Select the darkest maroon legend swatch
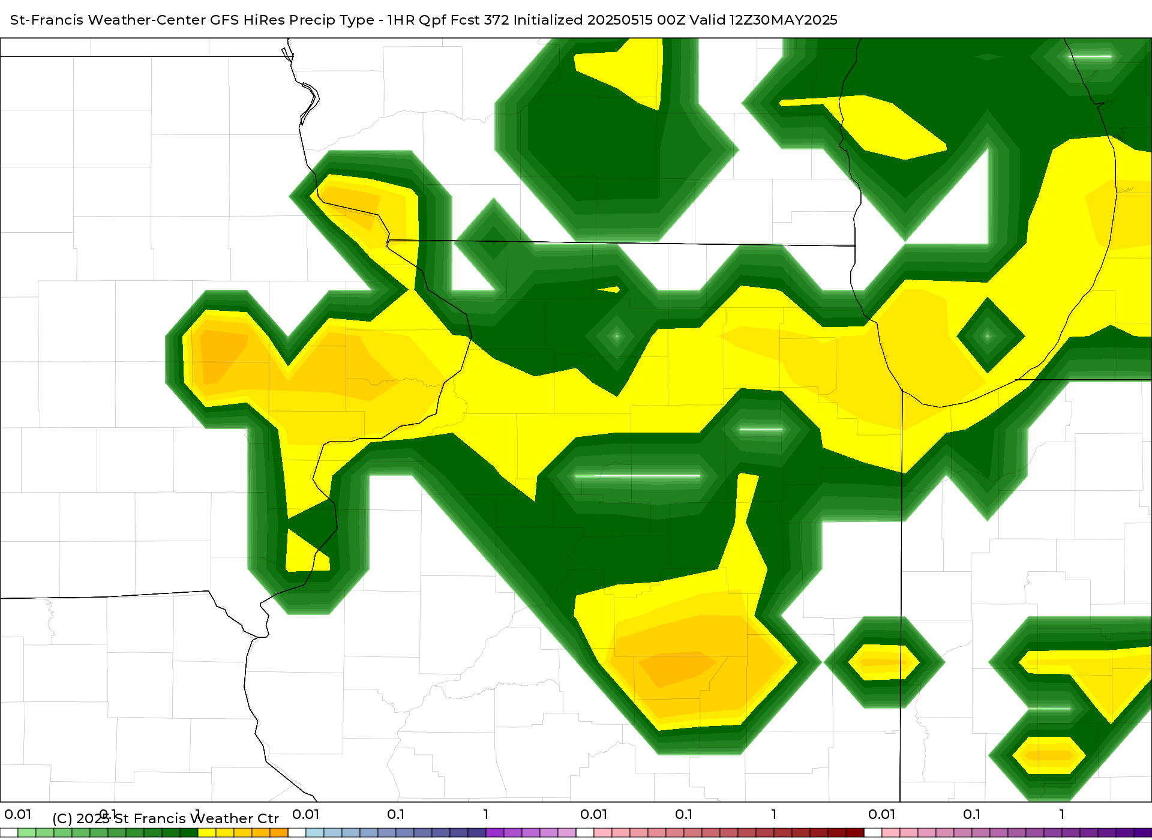The image size is (1152, 840). click(x=855, y=833)
